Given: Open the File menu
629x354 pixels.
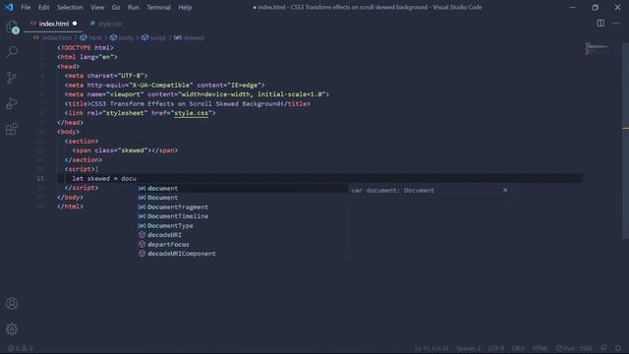Looking at the screenshot, I should (x=26, y=7).
